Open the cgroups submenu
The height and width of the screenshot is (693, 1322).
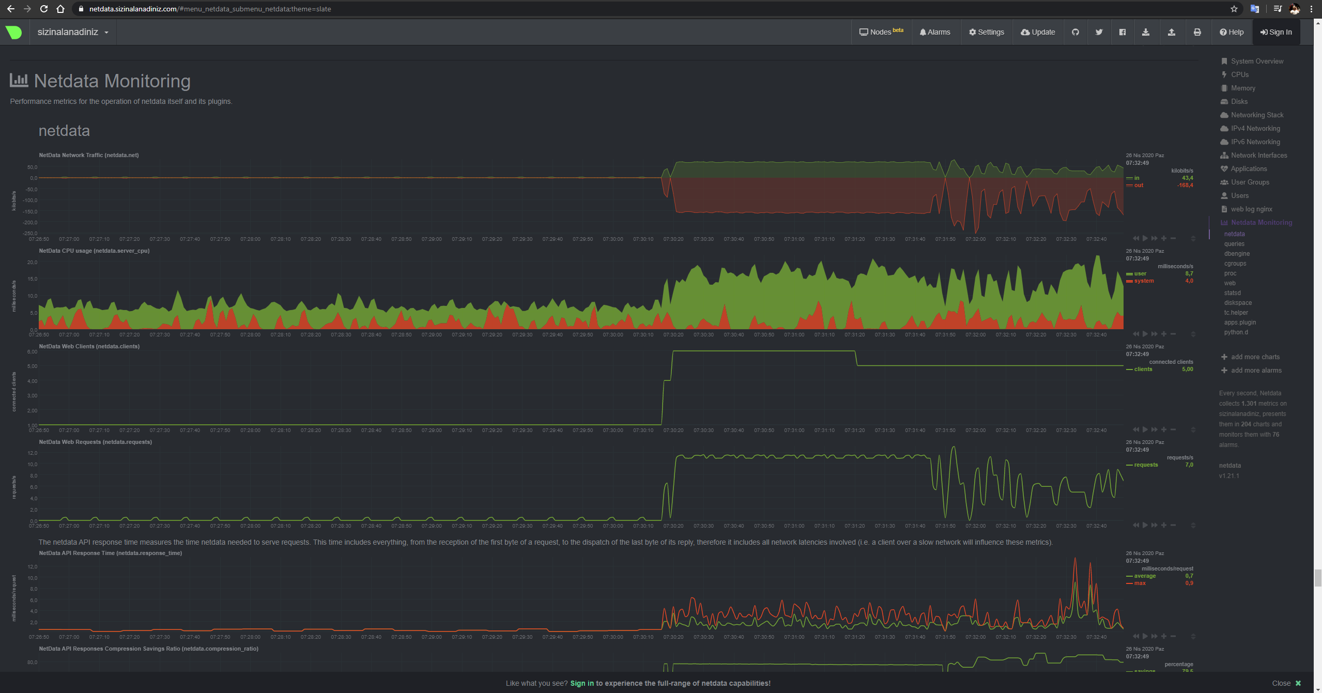pos(1235,264)
